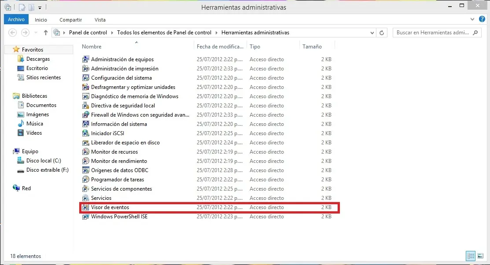Image resolution: width=490 pixels, height=265 pixels.
Task: Open the quick access toolbar customize dropdown
Action: pos(40,7)
